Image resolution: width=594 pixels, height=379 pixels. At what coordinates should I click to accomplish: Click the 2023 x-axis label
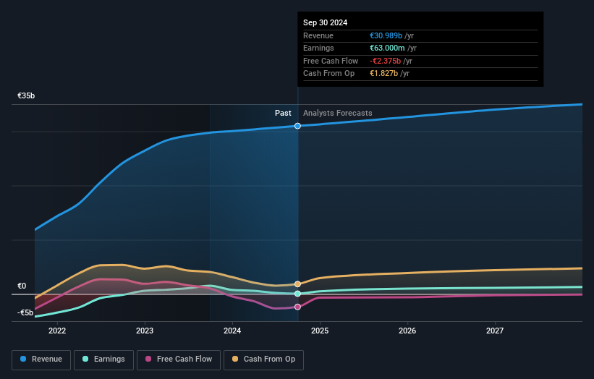coord(145,331)
